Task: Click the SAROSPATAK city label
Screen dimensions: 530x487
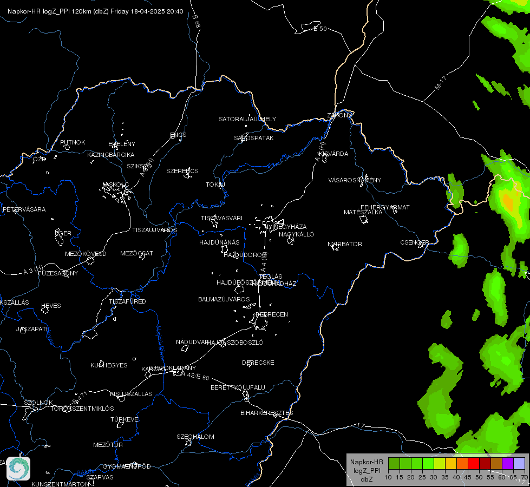Action: point(254,138)
